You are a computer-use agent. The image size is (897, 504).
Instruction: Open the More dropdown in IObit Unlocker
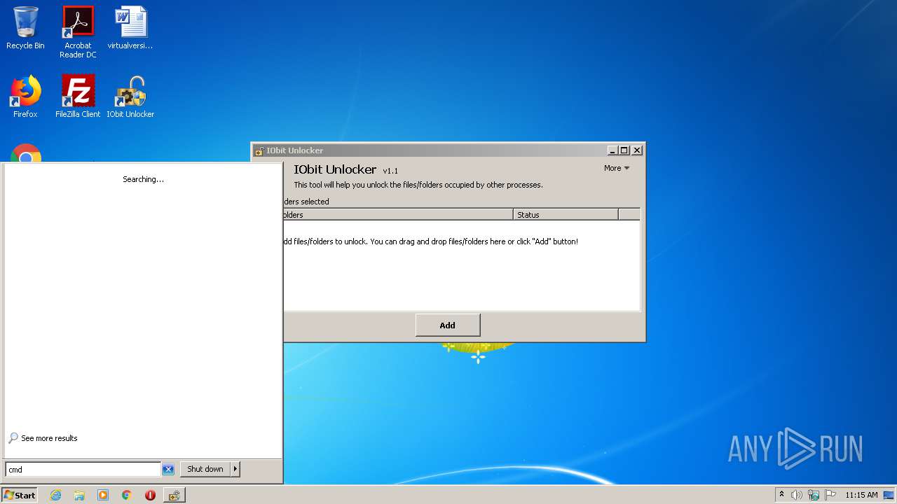(x=617, y=168)
